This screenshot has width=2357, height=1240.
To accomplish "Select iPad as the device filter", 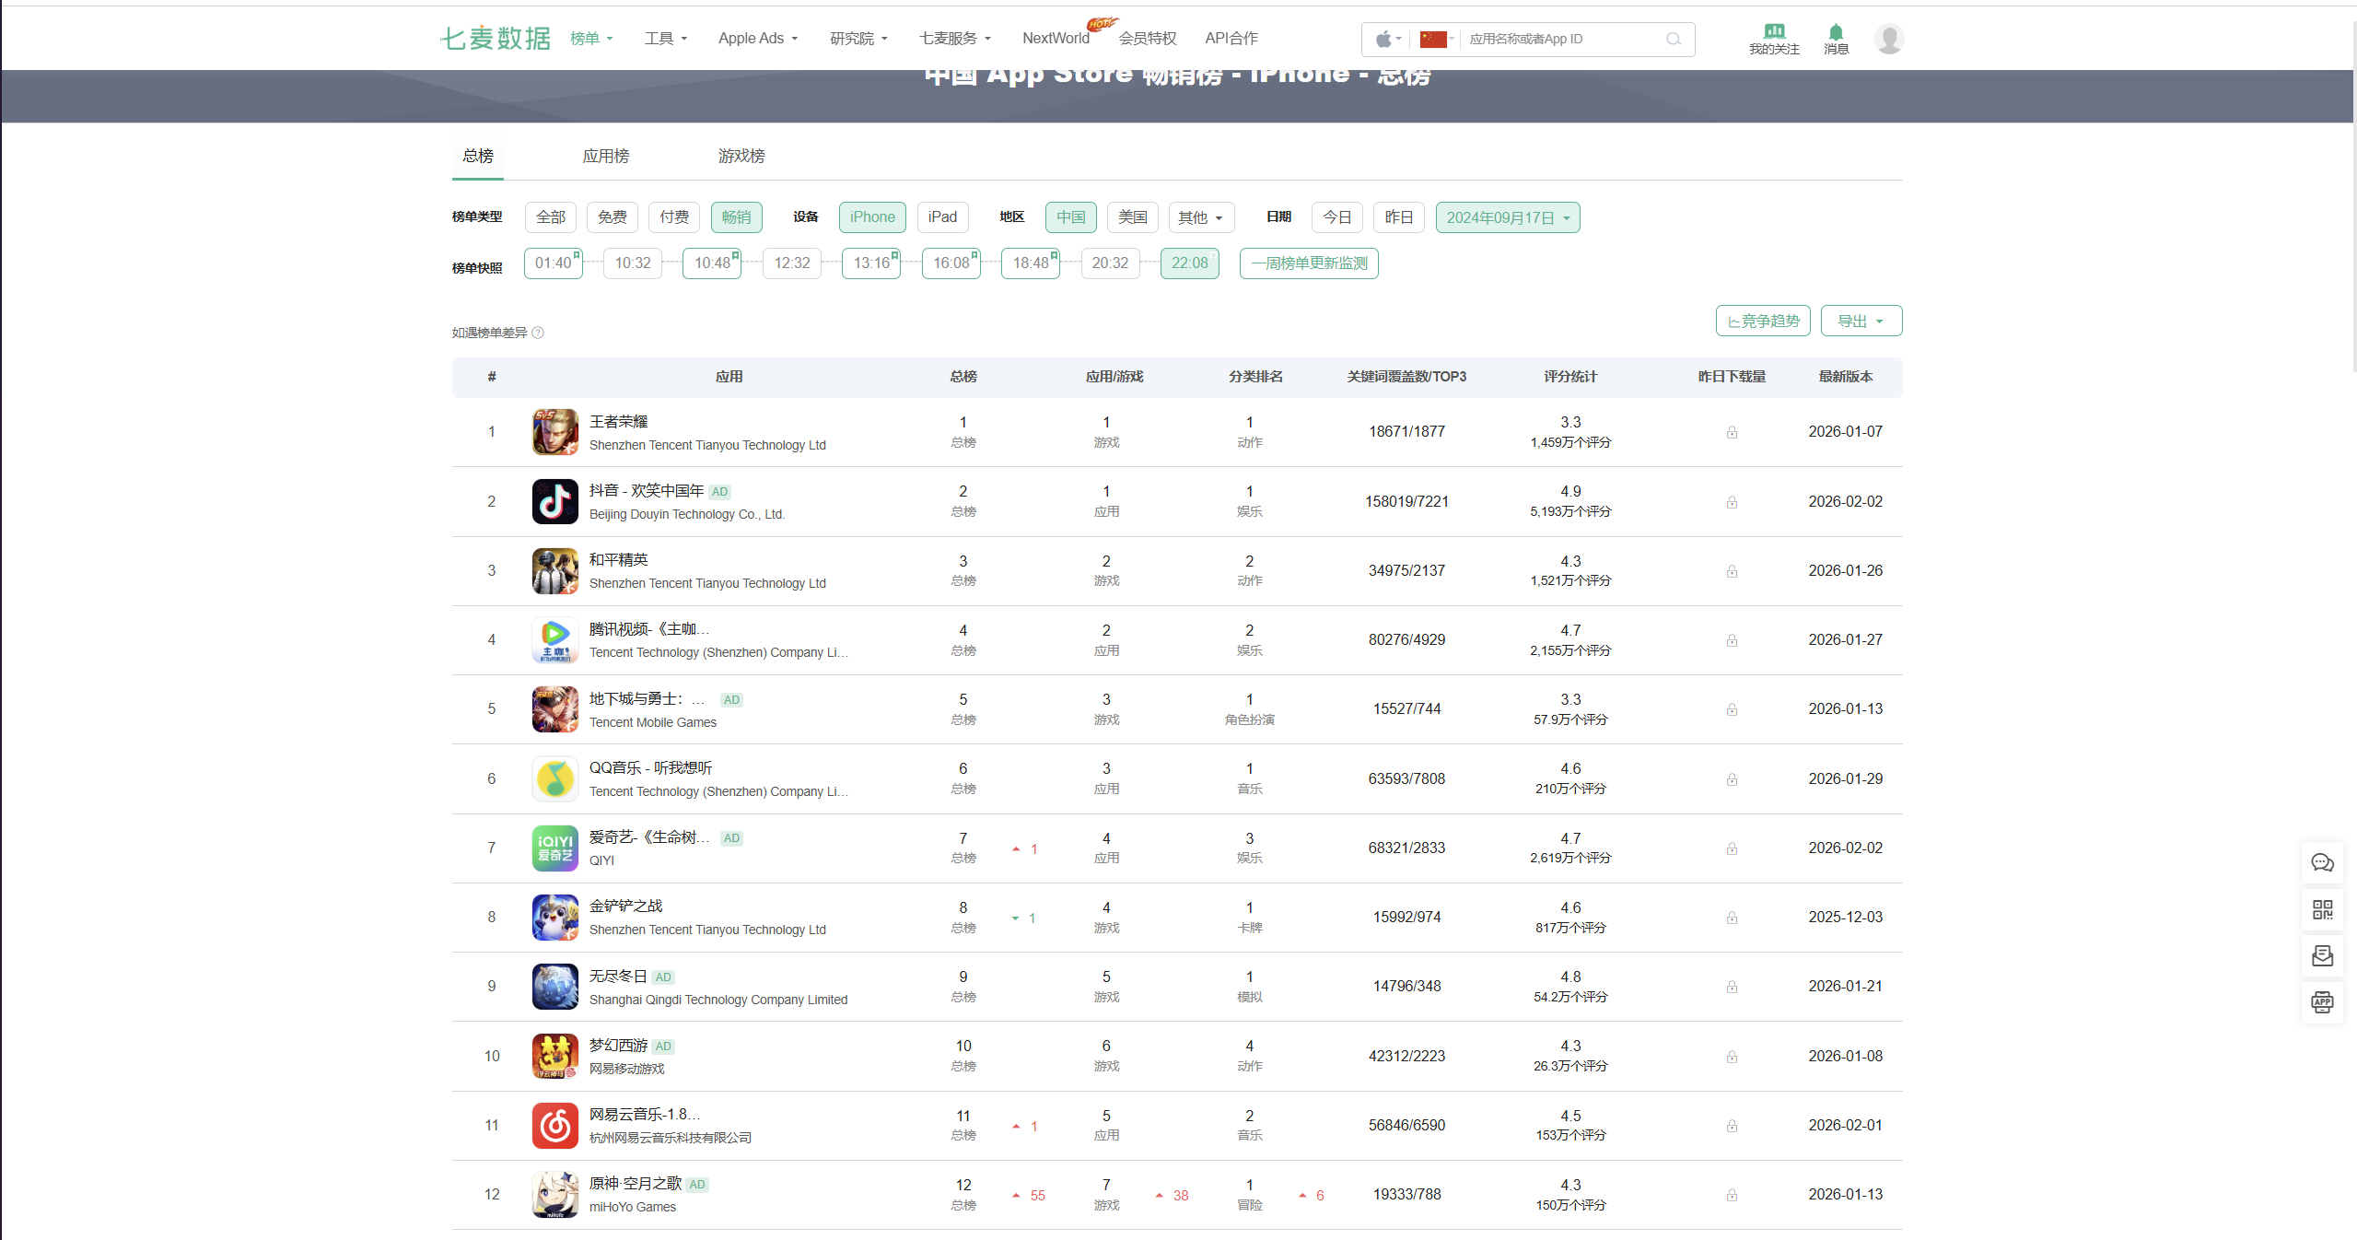I will point(941,217).
